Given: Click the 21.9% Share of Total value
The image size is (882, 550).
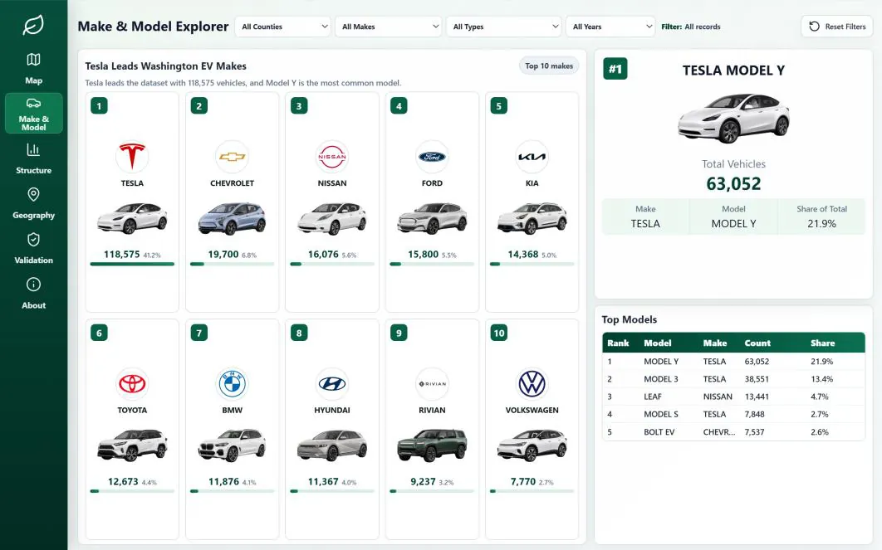Looking at the screenshot, I should pos(821,224).
